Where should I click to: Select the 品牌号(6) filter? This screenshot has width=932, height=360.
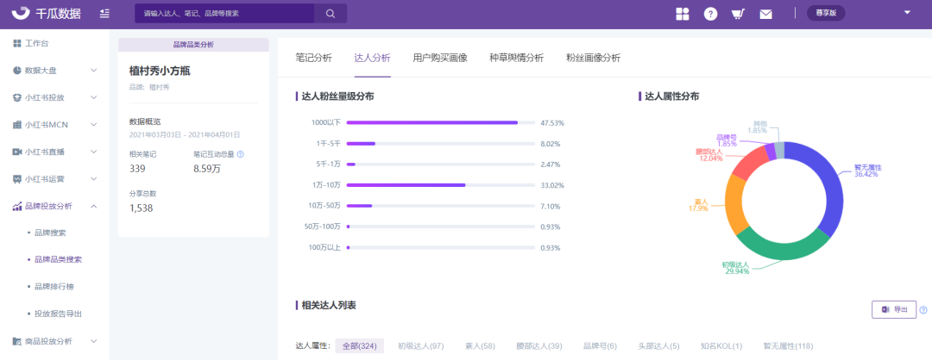(601, 345)
